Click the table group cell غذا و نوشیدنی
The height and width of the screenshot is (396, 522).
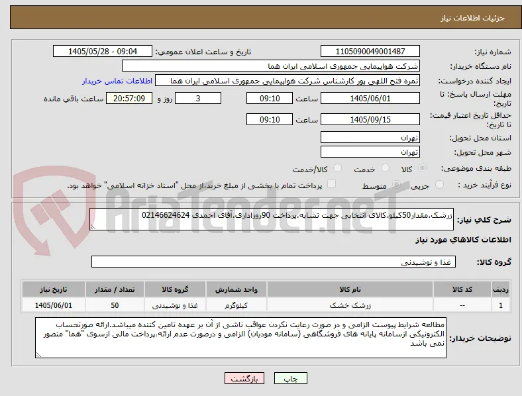[x=175, y=305]
